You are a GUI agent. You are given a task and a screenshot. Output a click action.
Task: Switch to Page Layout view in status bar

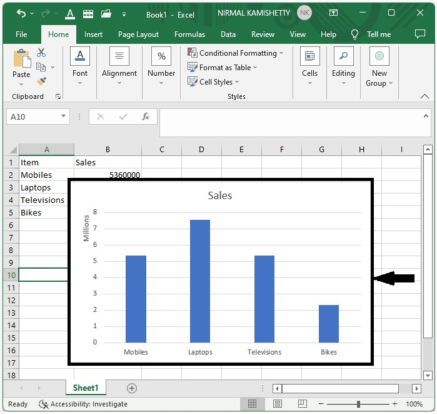(278, 404)
